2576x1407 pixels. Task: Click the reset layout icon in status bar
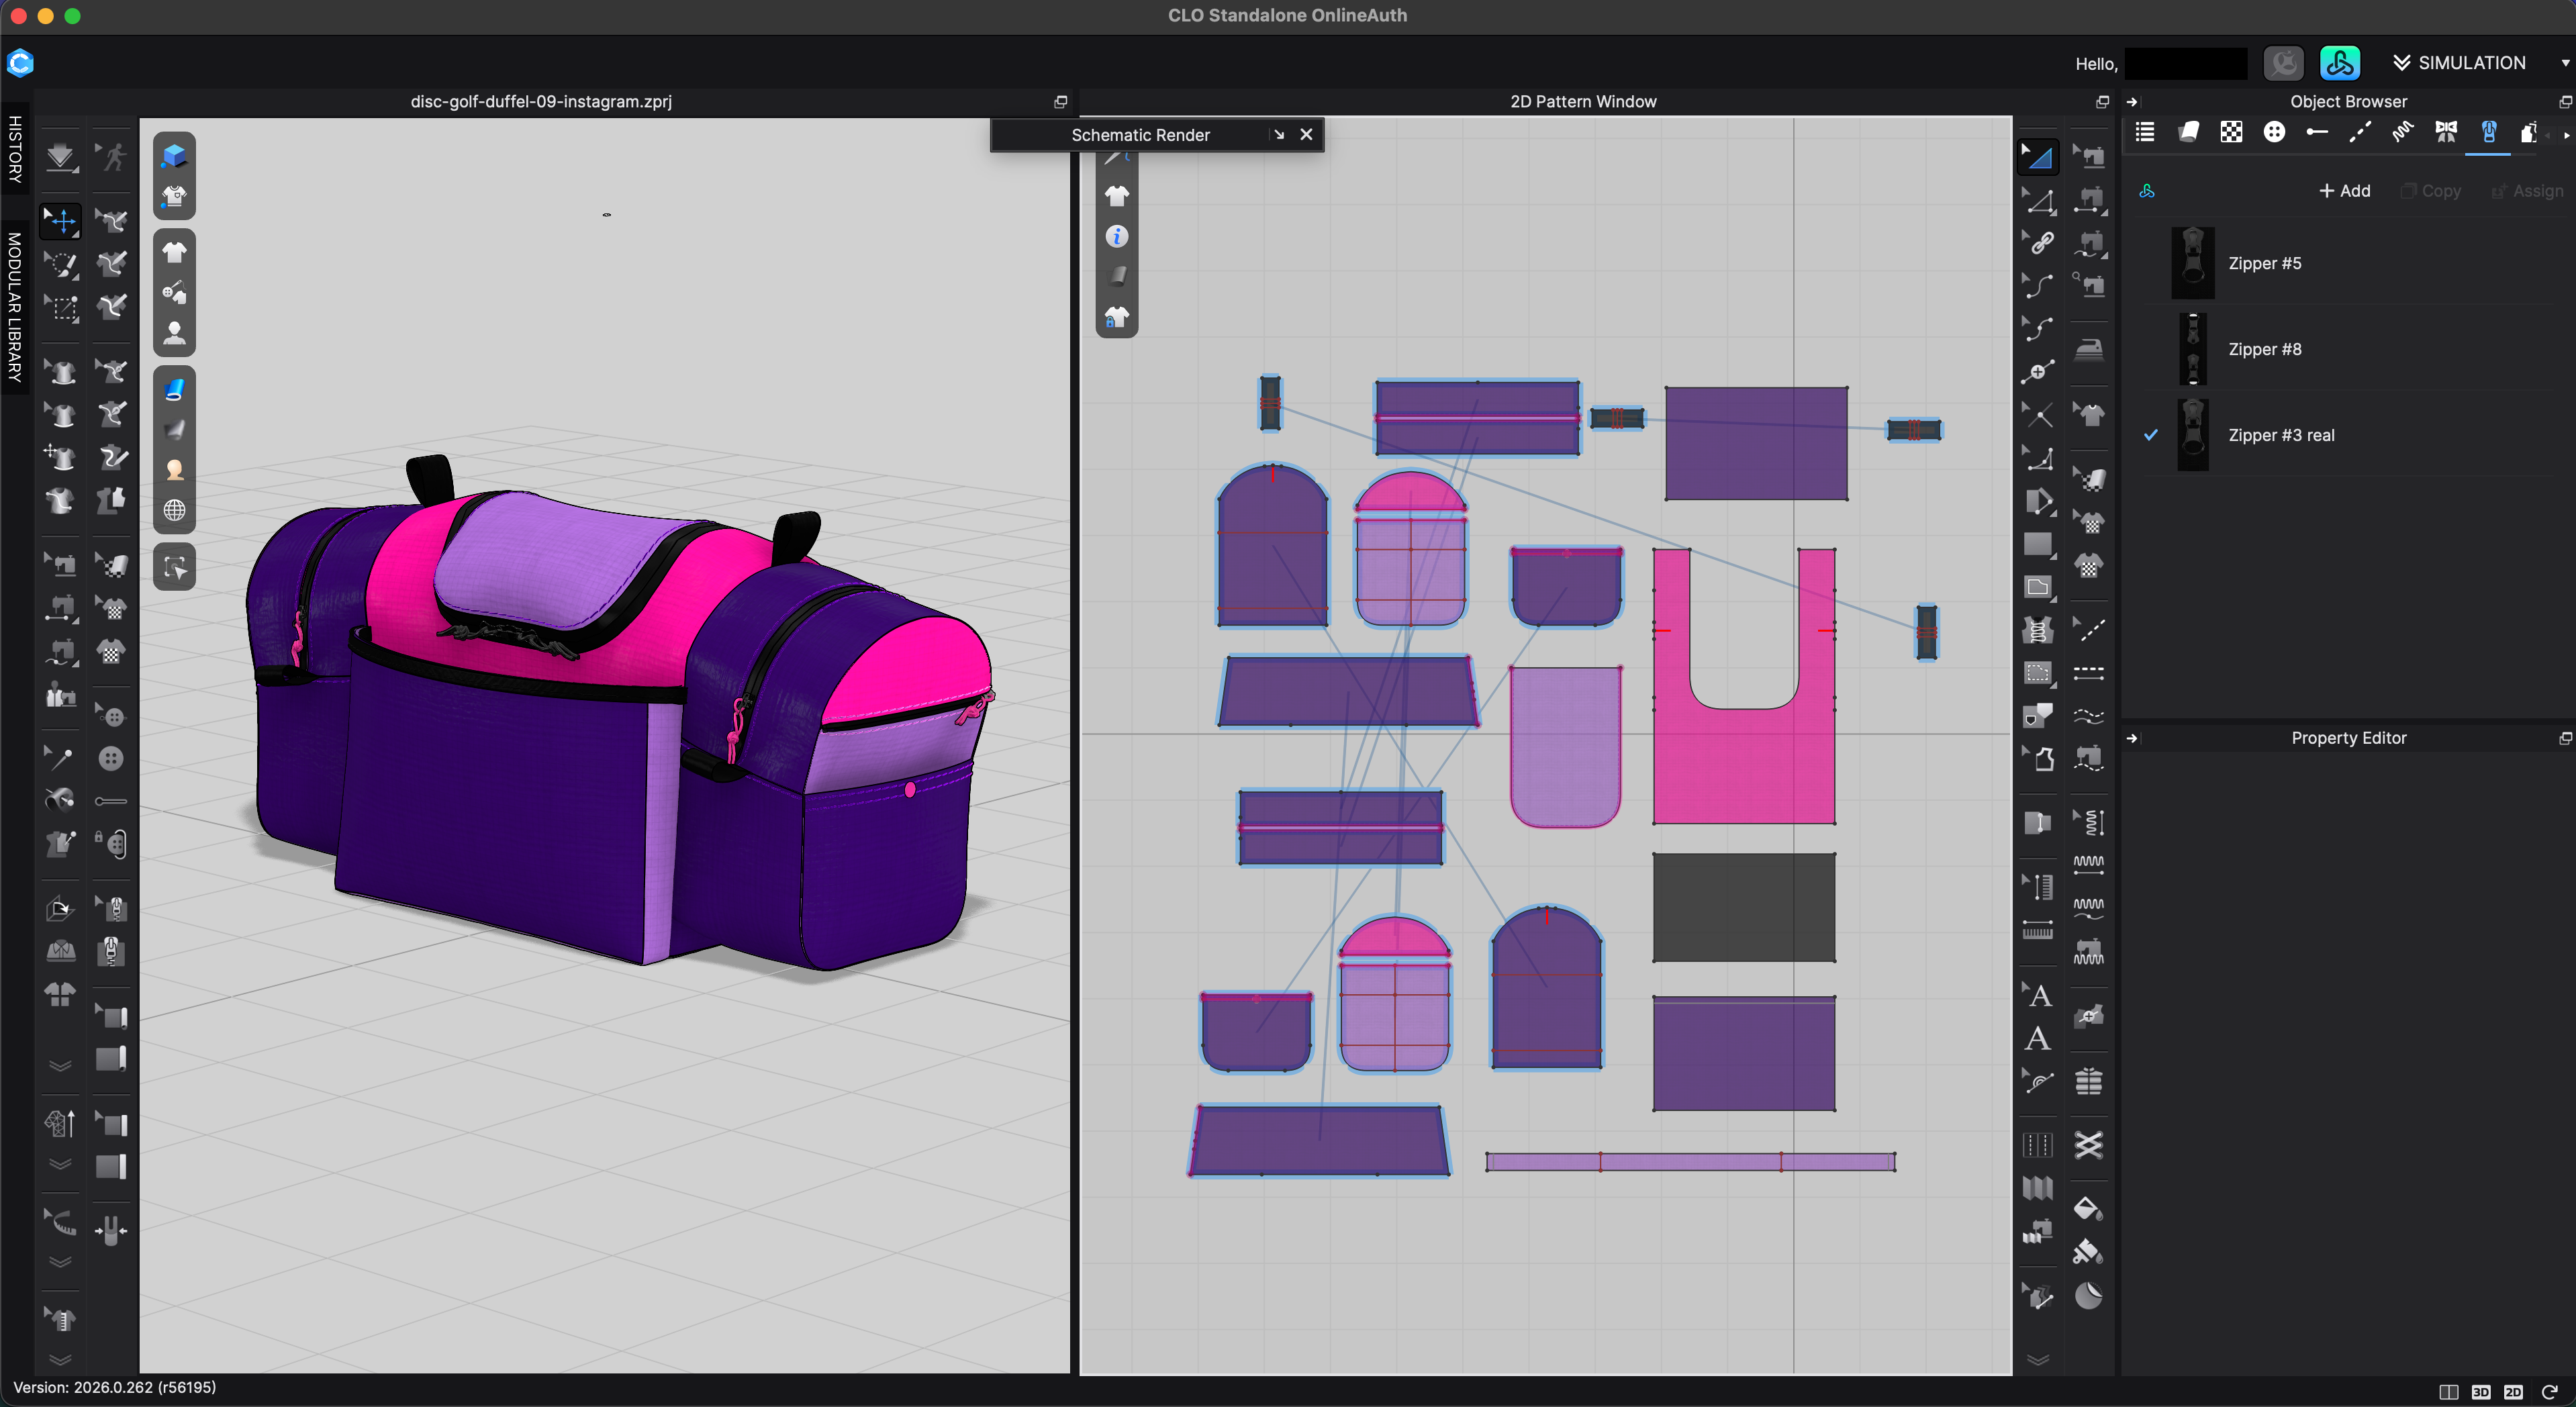click(x=2549, y=1392)
